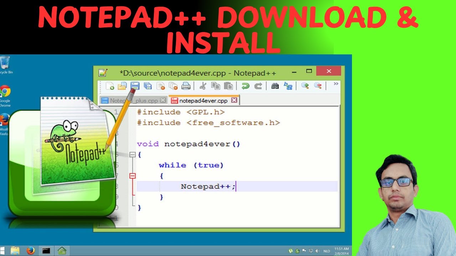
Task: Click the Close All documents icon
Action: (173, 86)
